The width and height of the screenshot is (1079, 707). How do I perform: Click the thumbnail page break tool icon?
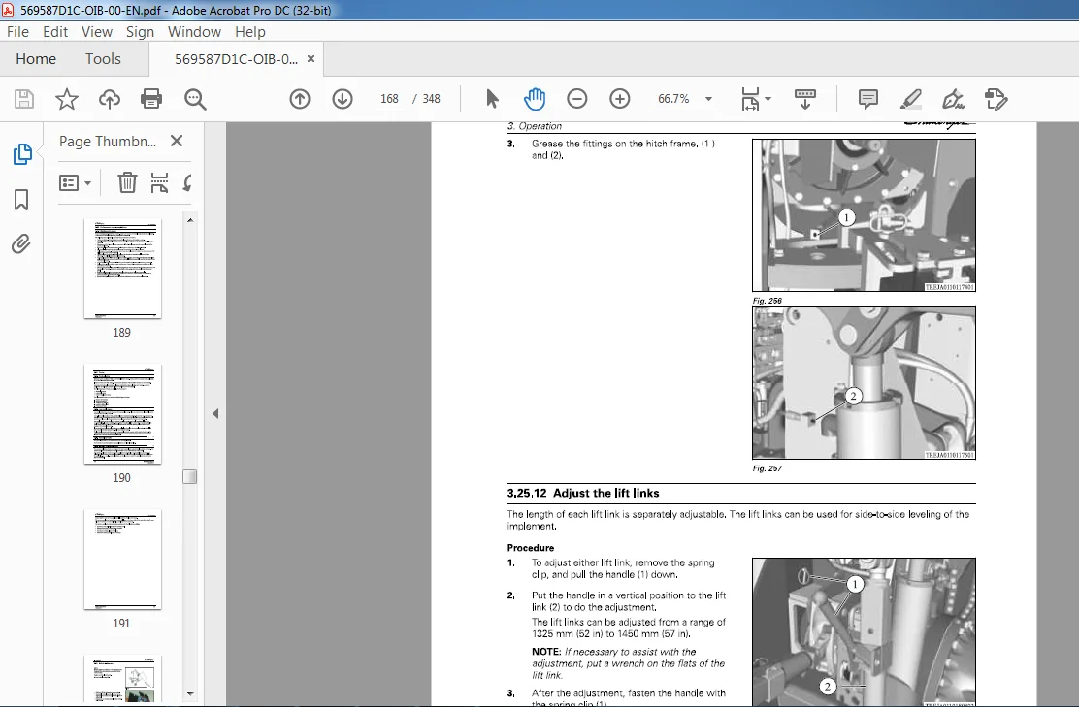click(160, 183)
